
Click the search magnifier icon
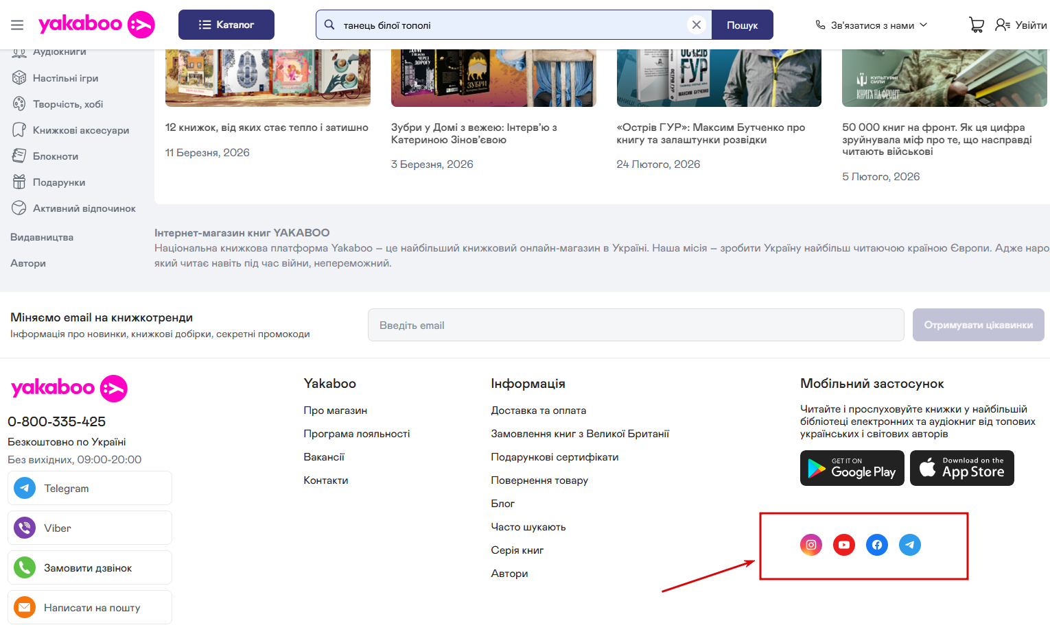click(329, 25)
